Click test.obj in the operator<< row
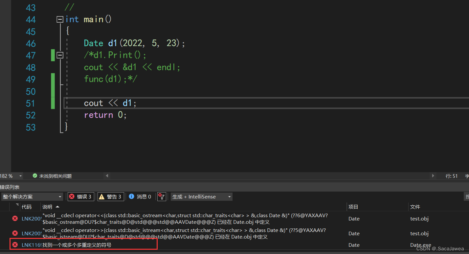 419,219
